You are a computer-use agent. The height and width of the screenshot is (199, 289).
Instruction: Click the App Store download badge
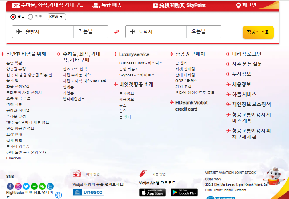(x=152, y=192)
